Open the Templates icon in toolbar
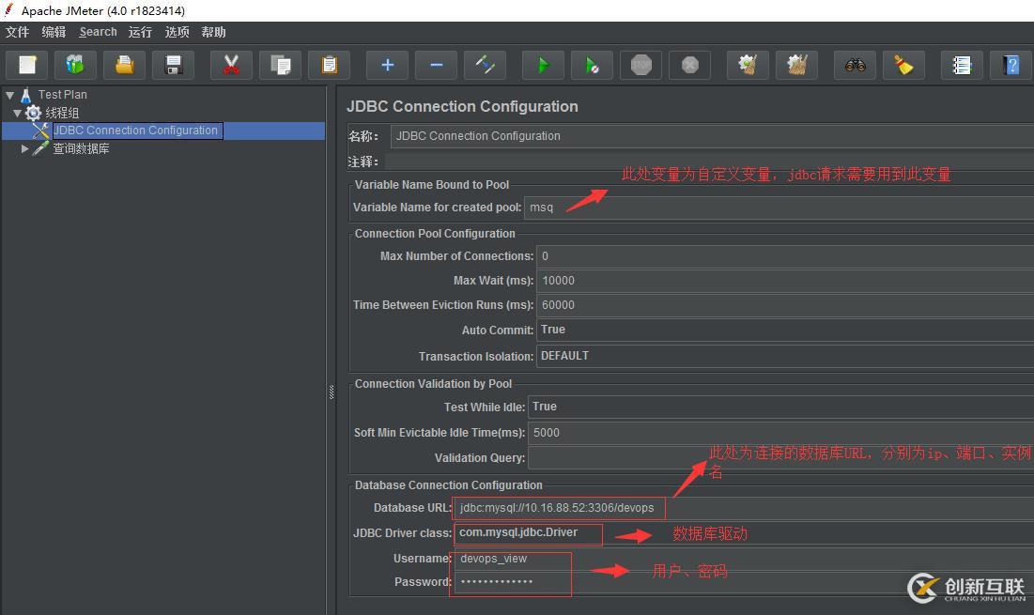The height and width of the screenshot is (615, 1034). 75,66
